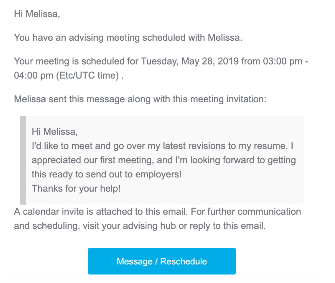Click 'For further communication' phrase
This screenshot has height=283, width=335.
246,211
